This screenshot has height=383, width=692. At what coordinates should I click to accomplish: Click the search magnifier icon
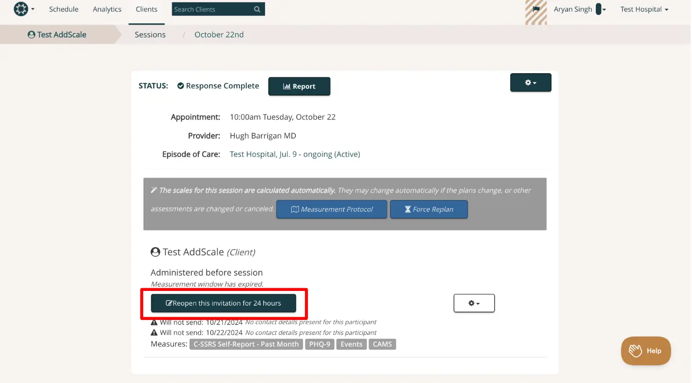point(258,9)
